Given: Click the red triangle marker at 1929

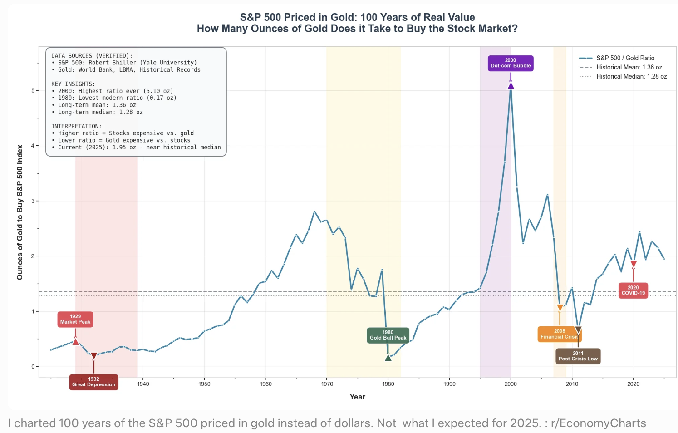Looking at the screenshot, I should 76,341.
